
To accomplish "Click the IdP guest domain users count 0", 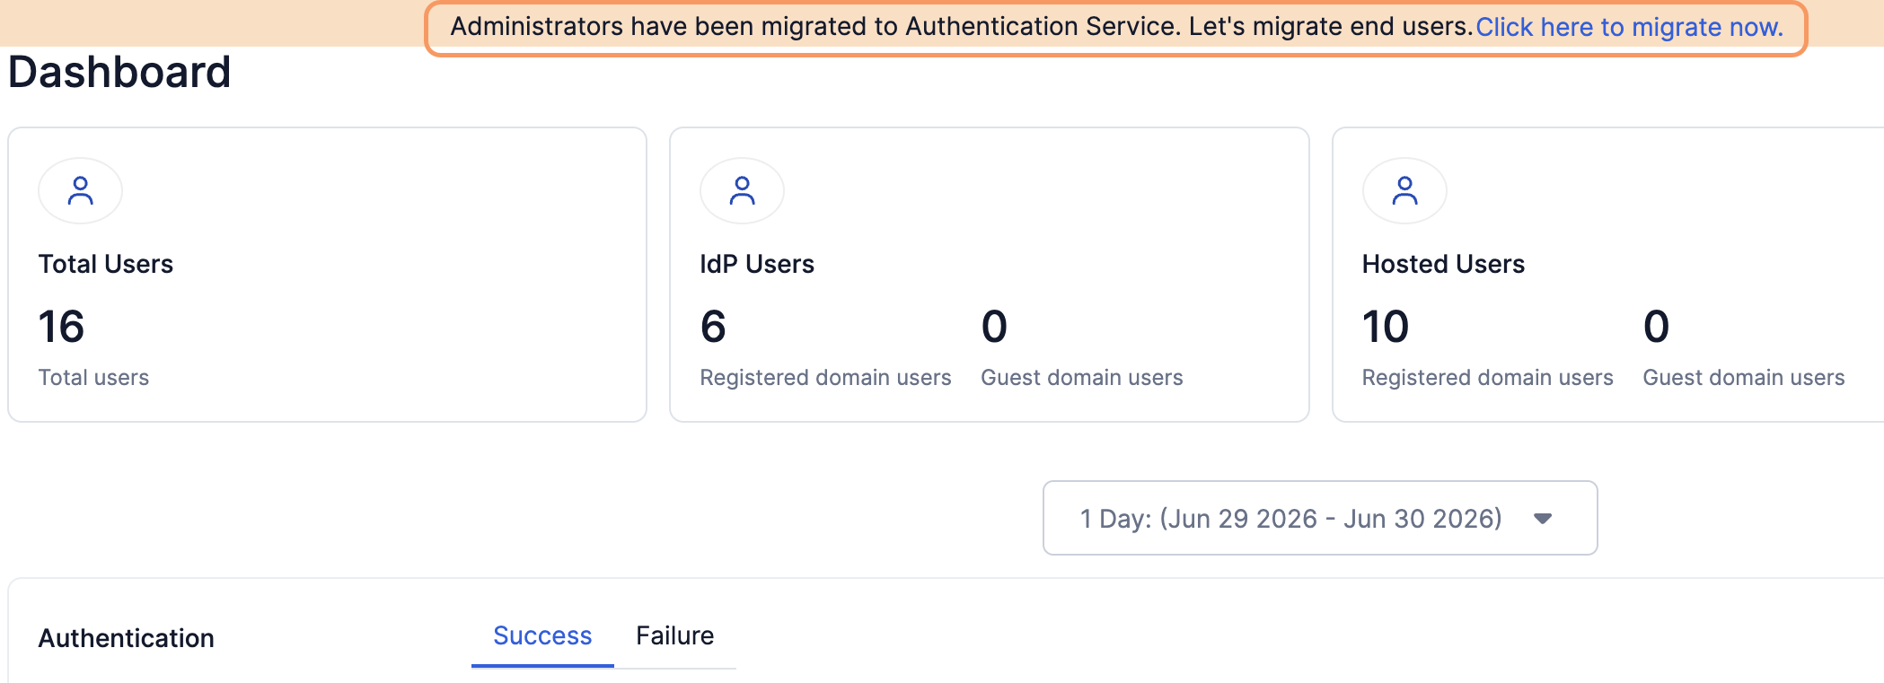I will pyautogui.click(x=994, y=326).
